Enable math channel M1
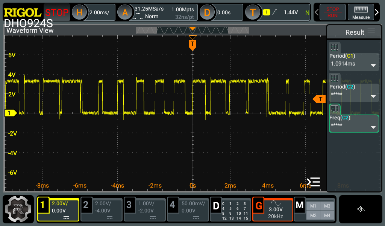Viewport: 385px width, 226px height. tap(313, 206)
